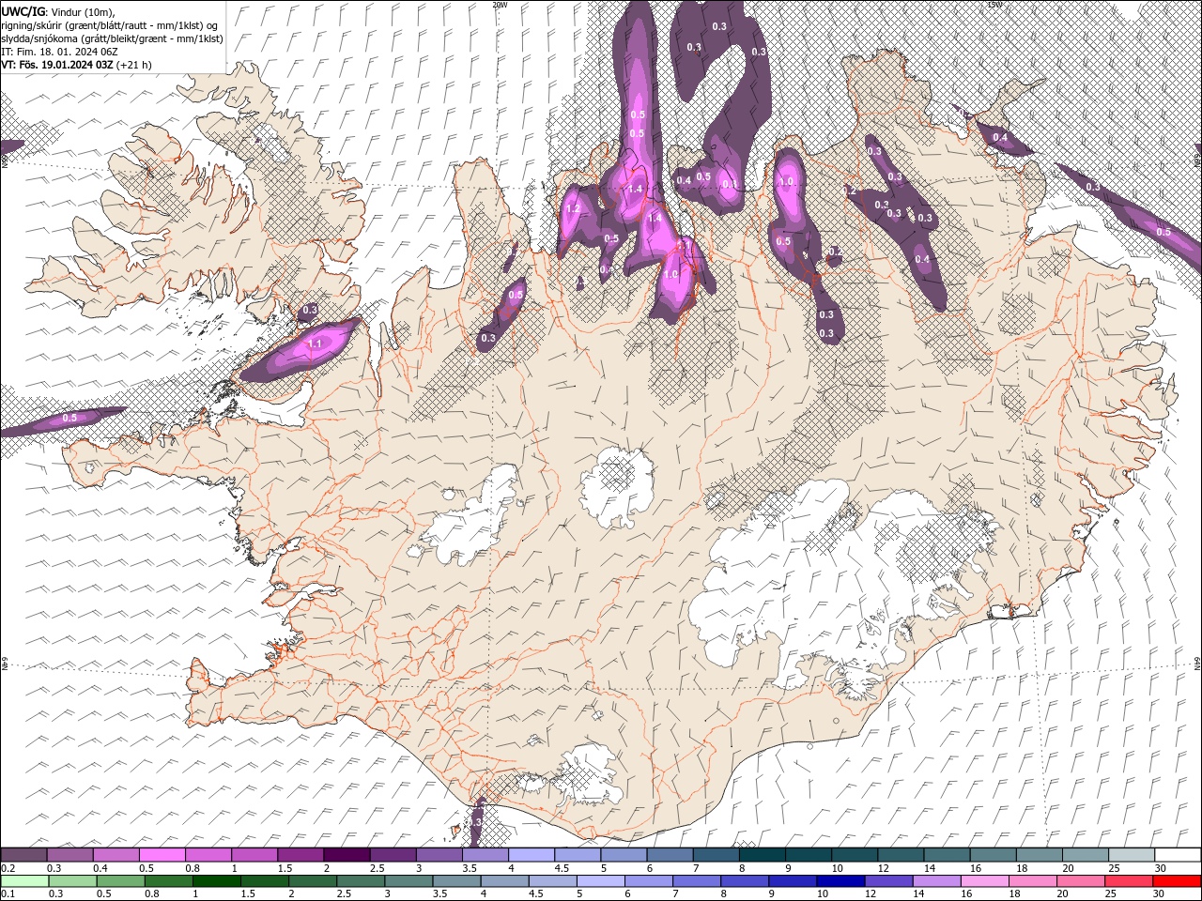Pick the light violet 14 rain scale swatch
The height and width of the screenshot is (901, 1202).
pos(937,881)
